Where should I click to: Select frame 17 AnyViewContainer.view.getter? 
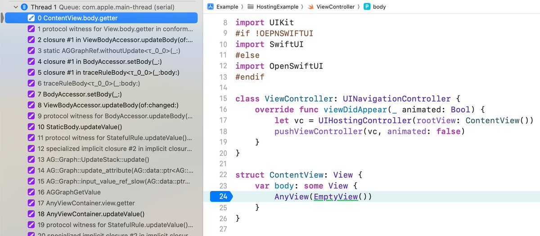(x=101, y=203)
